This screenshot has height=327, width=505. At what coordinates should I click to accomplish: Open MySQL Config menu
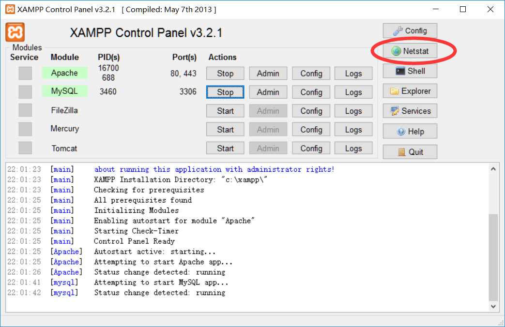311,92
